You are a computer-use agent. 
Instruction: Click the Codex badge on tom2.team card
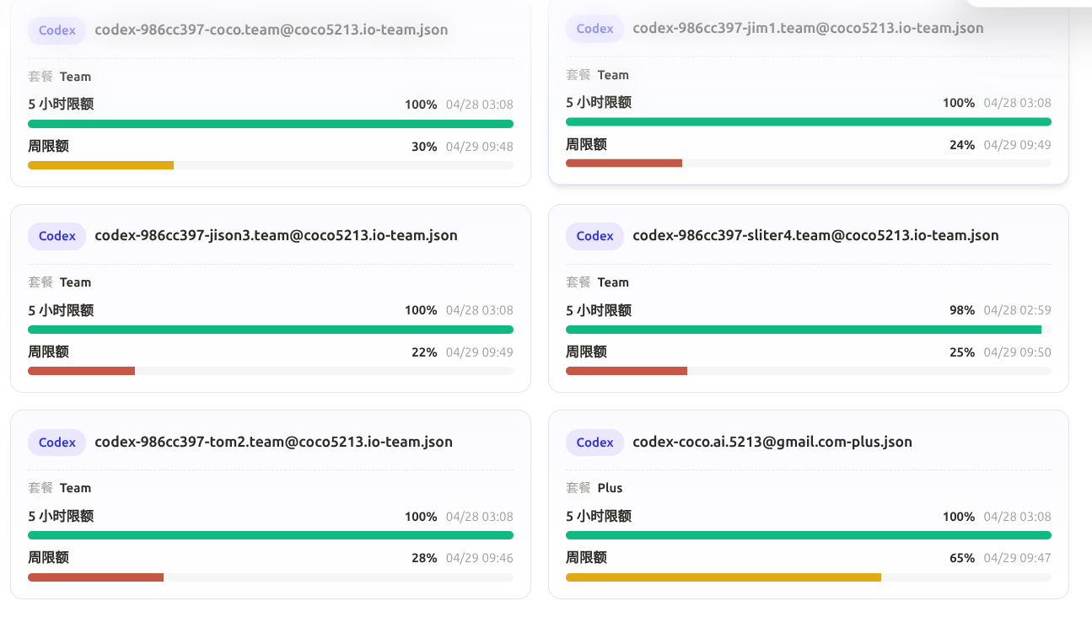click(x=56, y=443)
